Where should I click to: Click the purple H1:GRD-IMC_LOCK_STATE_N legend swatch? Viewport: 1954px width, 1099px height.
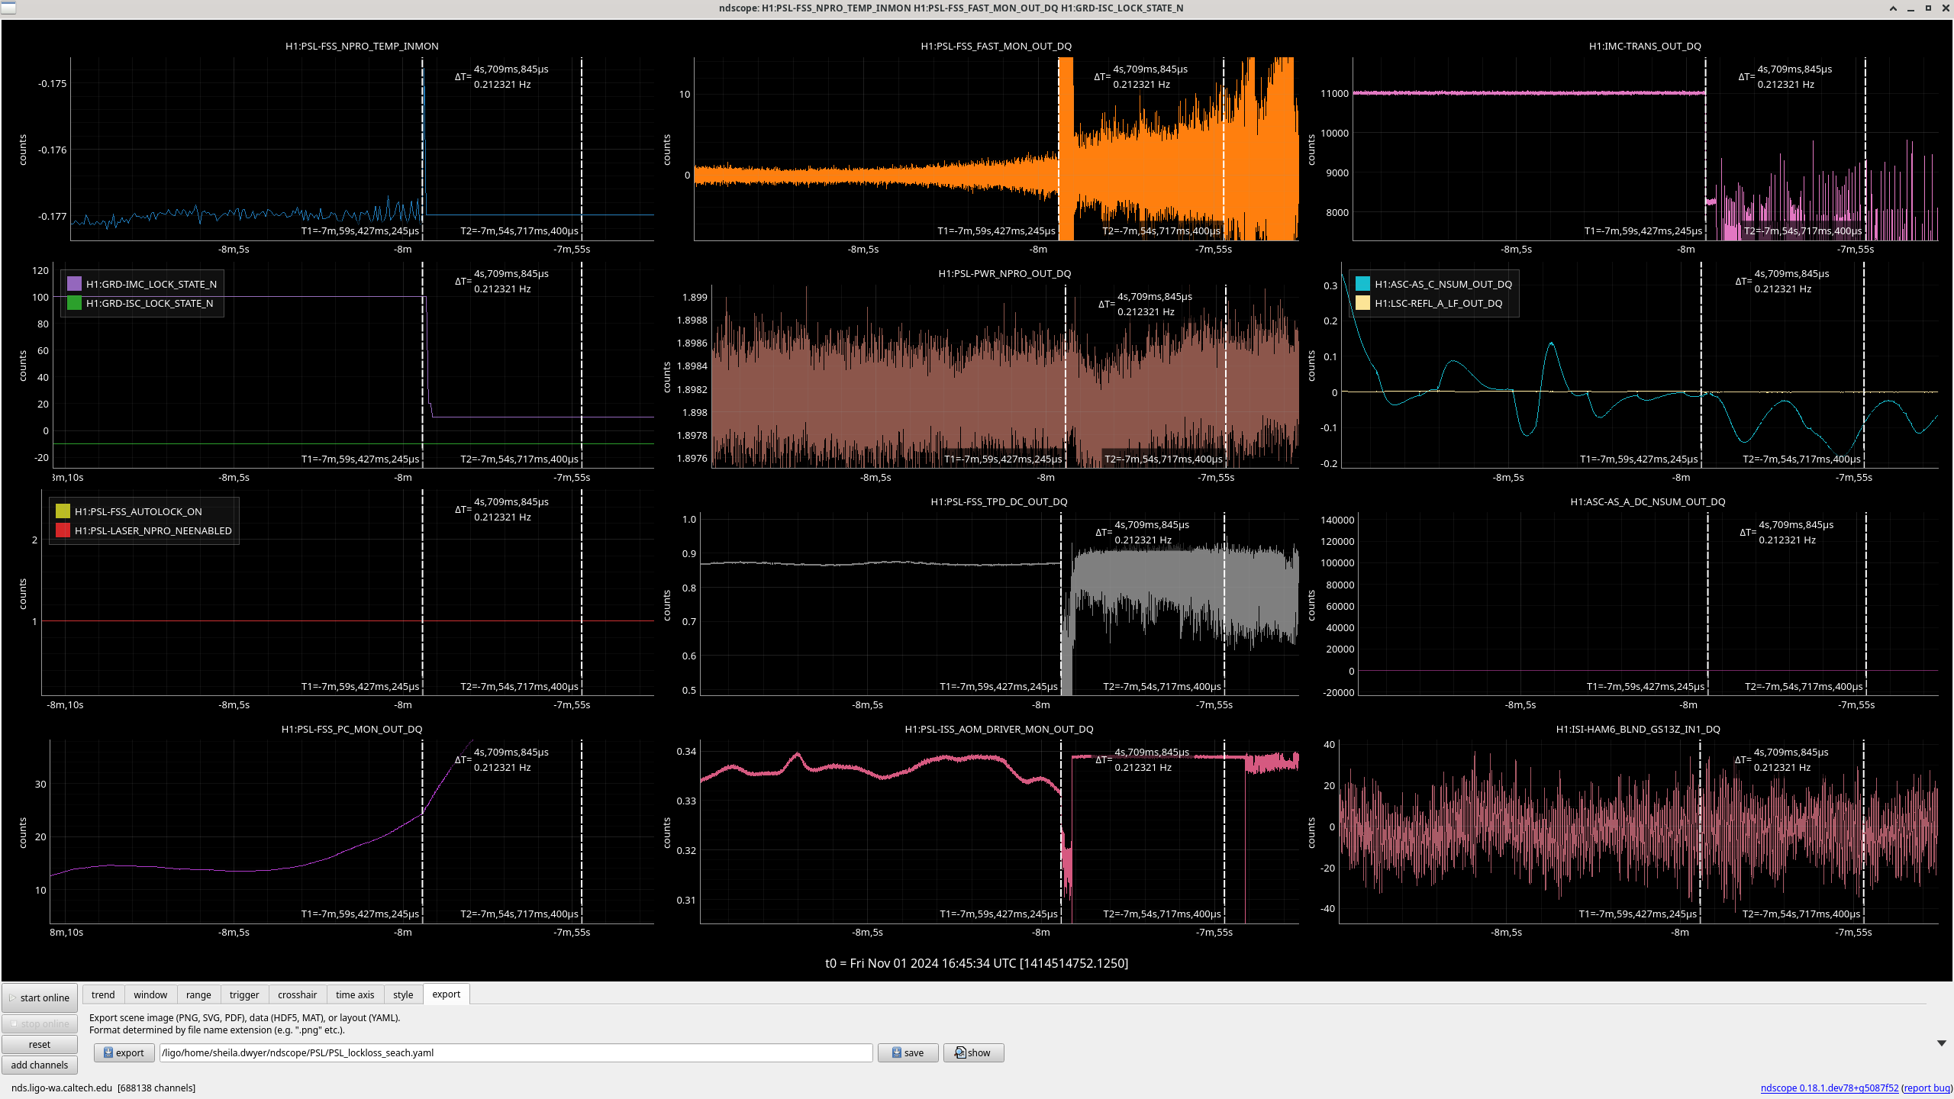pos(74,284)
